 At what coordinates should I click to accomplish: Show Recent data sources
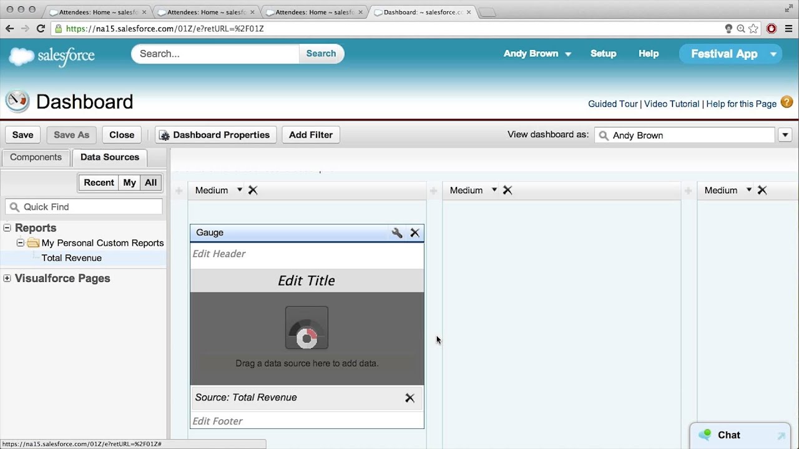point(99,183)
